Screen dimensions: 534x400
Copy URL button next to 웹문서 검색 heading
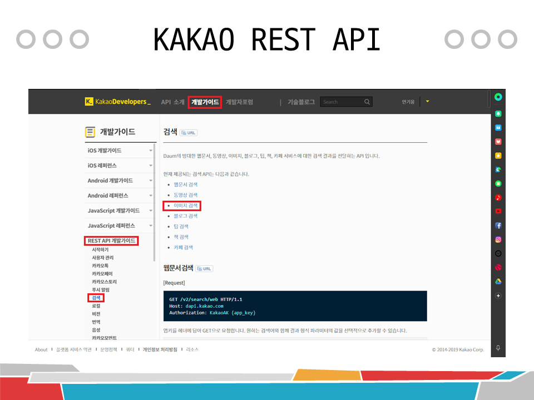[x=204, y=269]
